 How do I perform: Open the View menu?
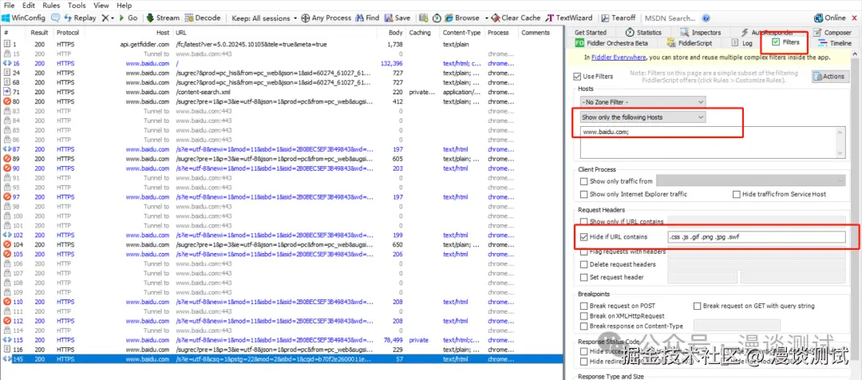click(101, 6)
